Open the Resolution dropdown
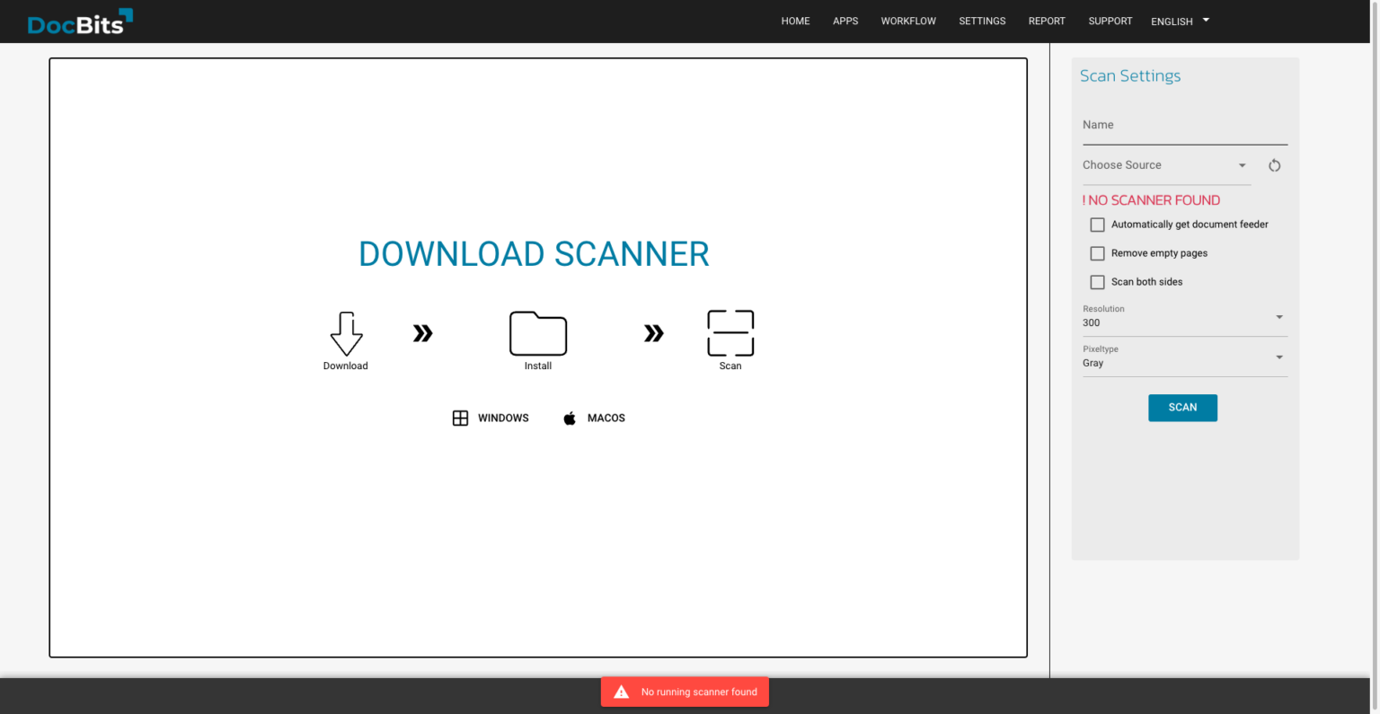The height and width of the screenshot is (714, 1380). point(1184,318)
